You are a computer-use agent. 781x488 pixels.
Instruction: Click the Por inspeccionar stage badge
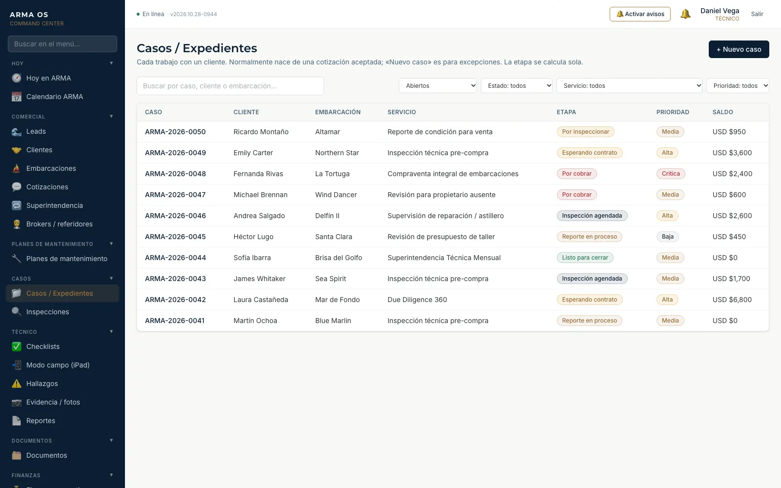pos(585,132)
